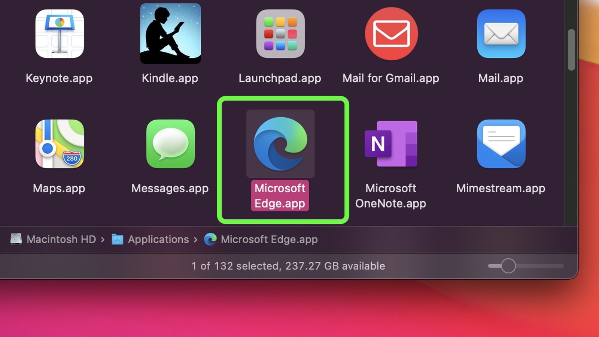Select the Microsoft Edge app icon
Viewport: 599px width, 337px height.
point(280,144)
